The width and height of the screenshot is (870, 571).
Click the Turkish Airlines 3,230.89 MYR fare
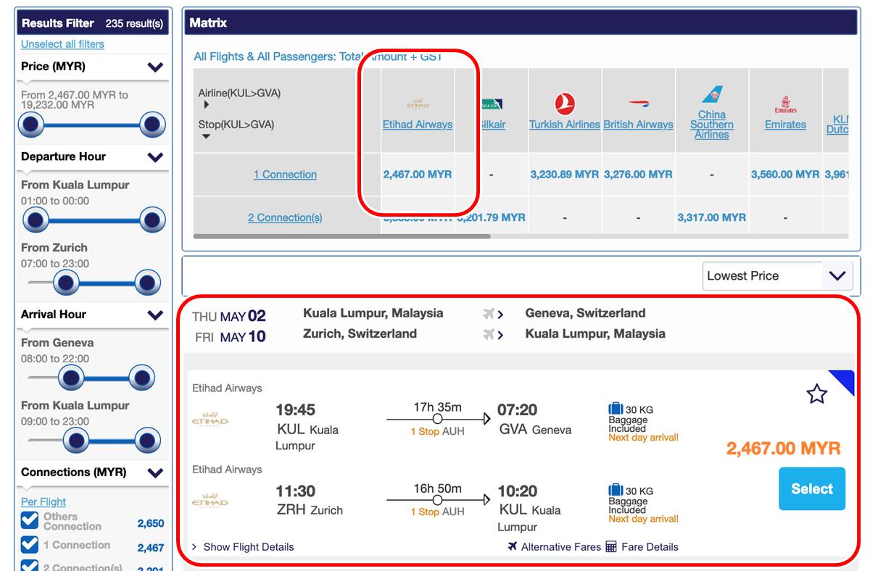click(565, 175)
